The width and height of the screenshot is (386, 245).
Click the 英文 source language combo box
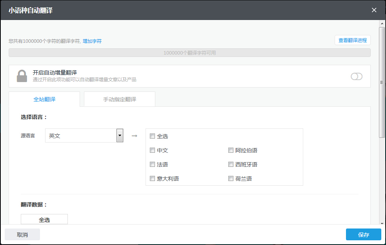coord(81,135)
